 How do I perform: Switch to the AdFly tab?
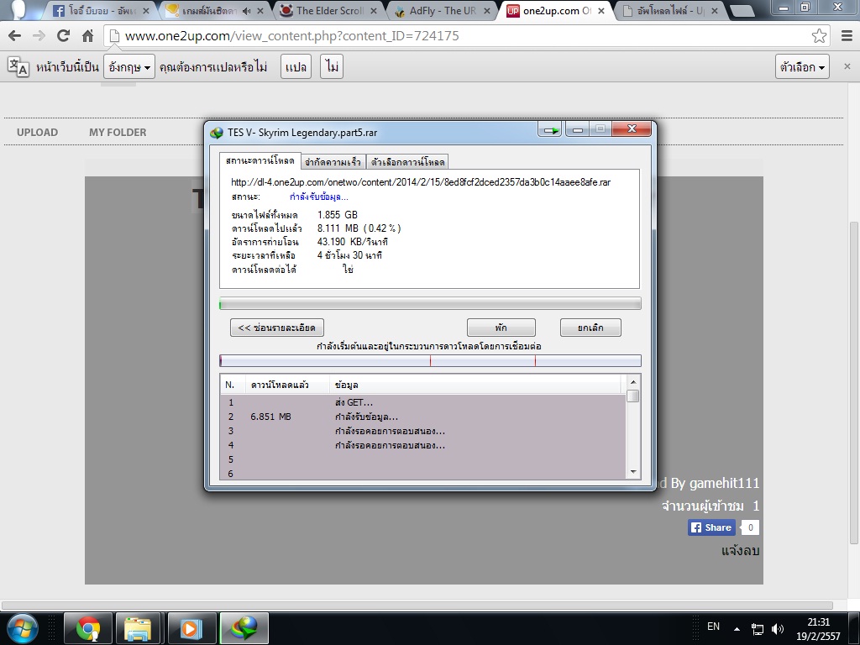(442, 10)
